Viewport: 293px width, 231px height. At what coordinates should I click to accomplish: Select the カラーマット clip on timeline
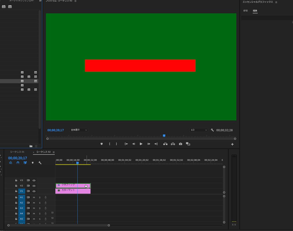(73, 191)
